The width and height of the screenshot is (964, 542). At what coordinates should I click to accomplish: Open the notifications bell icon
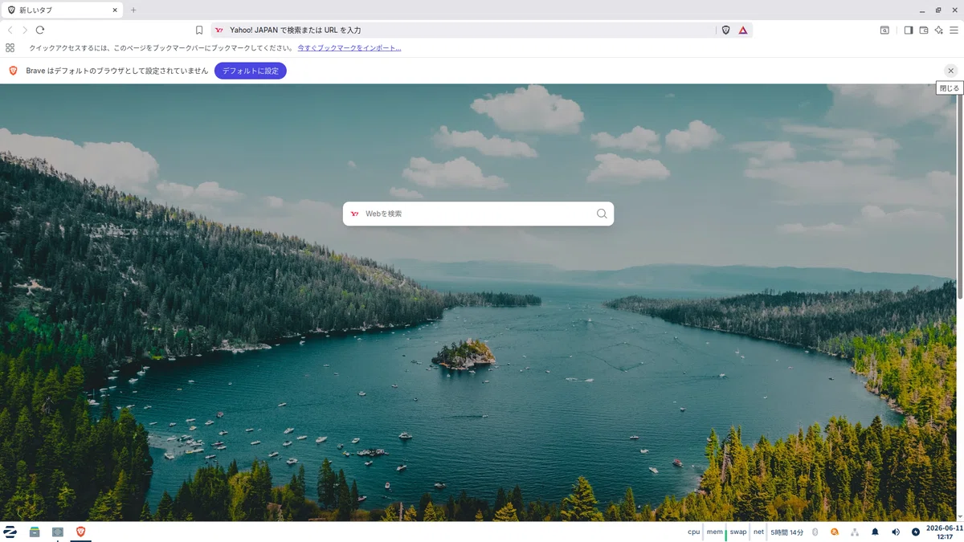click(876, 532)
